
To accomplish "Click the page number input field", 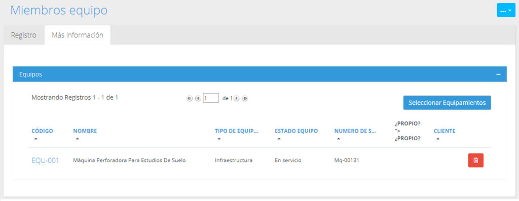I will (x=211, y=98).
